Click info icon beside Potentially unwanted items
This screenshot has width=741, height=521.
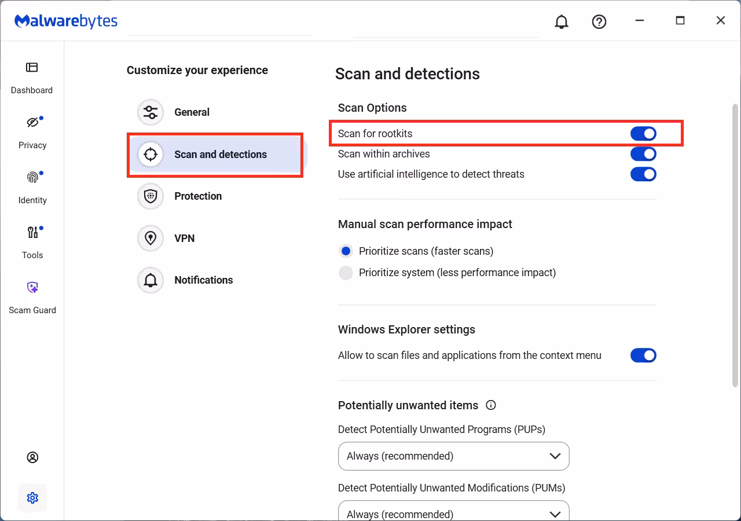[491, 405]
